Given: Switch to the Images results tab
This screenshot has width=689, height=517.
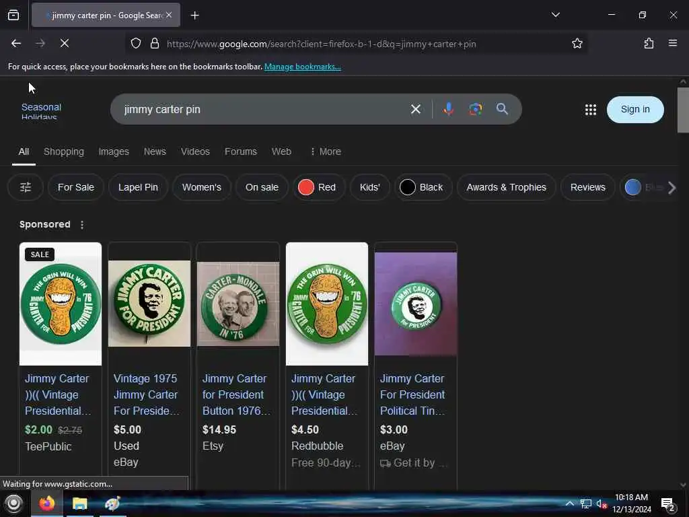Looking at the screenshot, I should coord(114,151).
